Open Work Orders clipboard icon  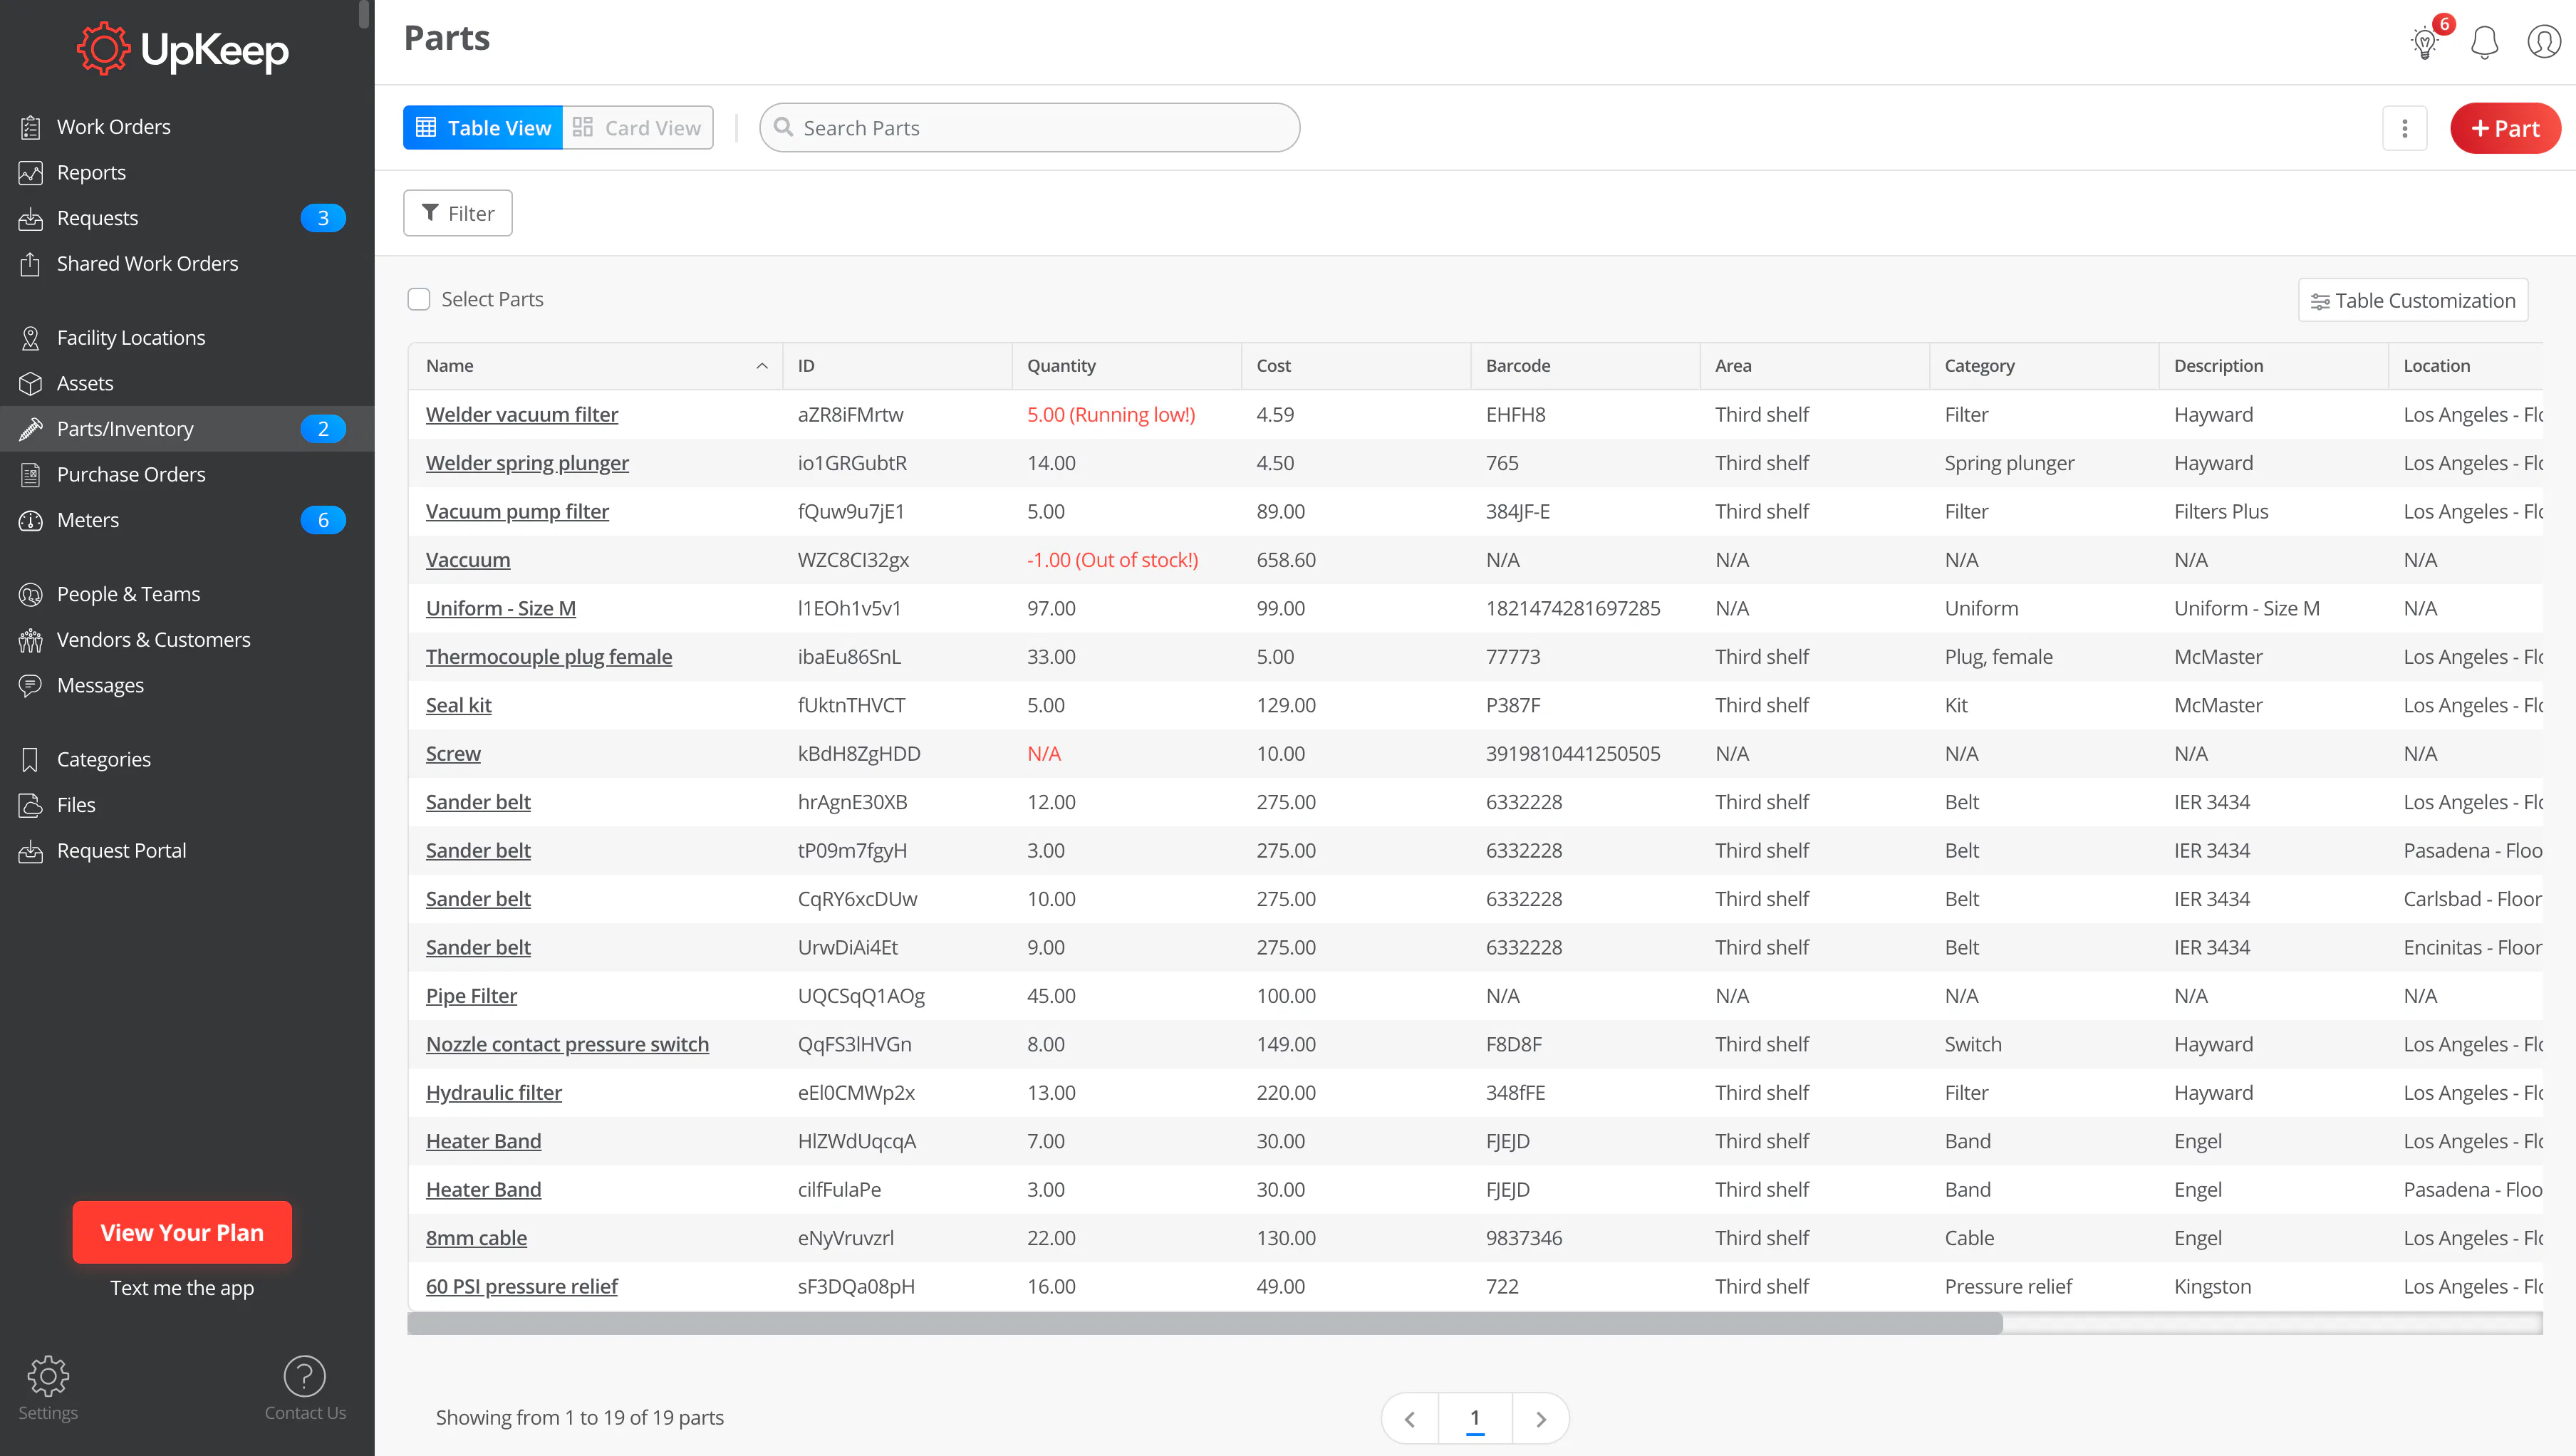coord(31,127)
